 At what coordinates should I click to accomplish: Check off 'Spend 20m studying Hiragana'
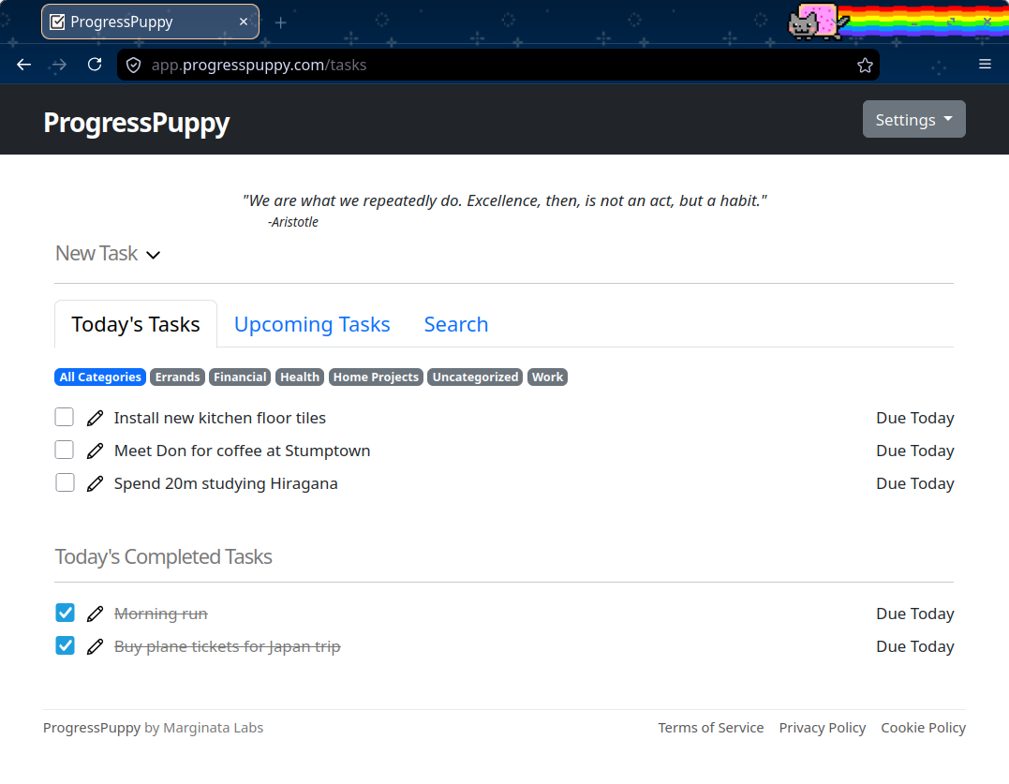64,482
